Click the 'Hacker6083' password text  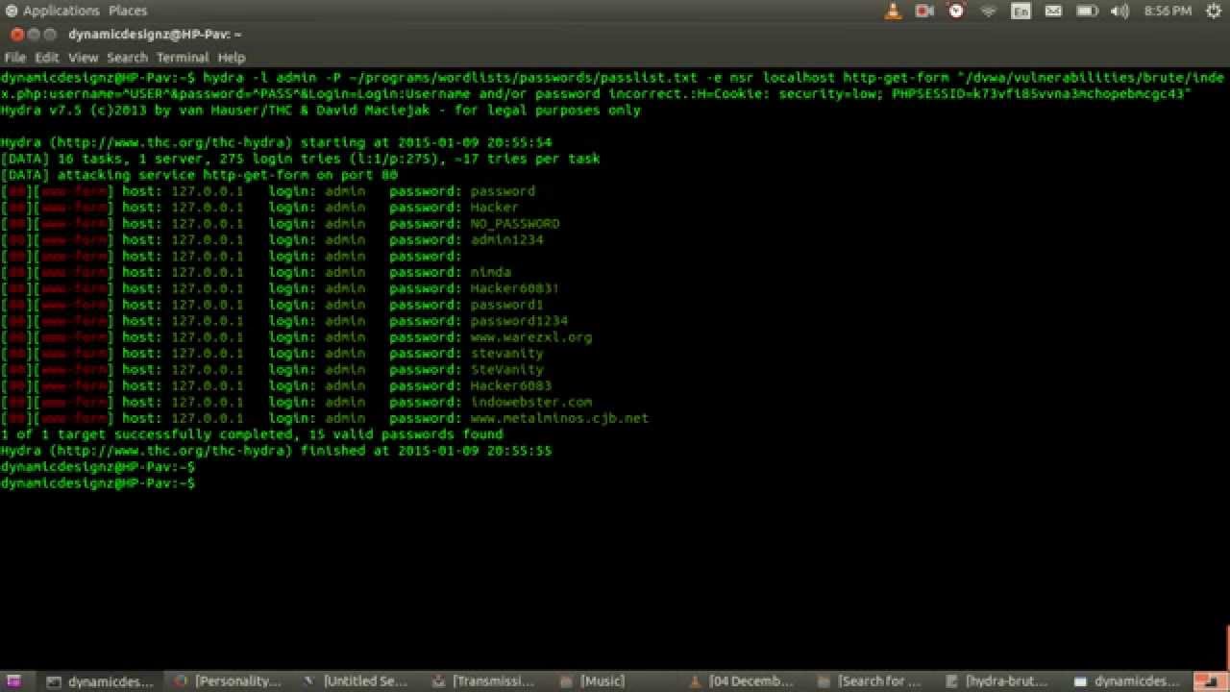click(x=510, y=386)
